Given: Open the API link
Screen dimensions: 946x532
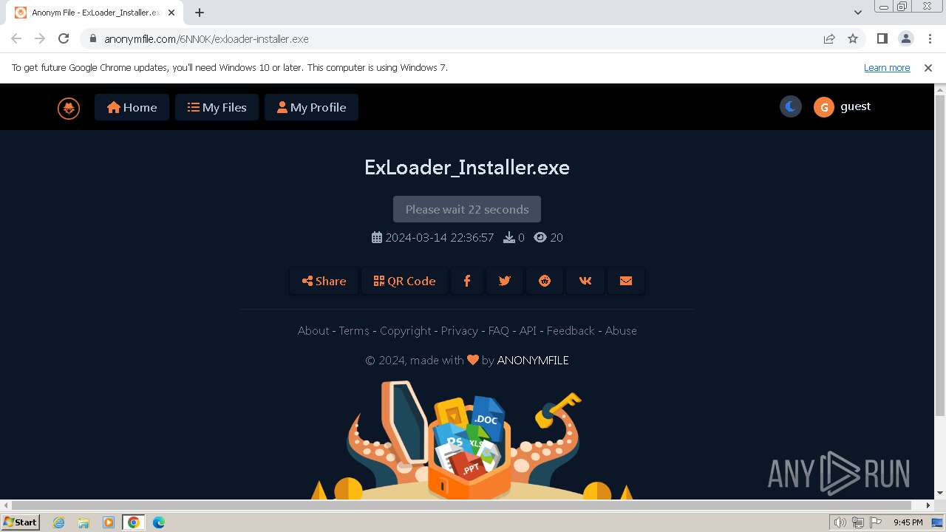Looking at the screenshot, I should pyautogui.click(x=528, y=331).
